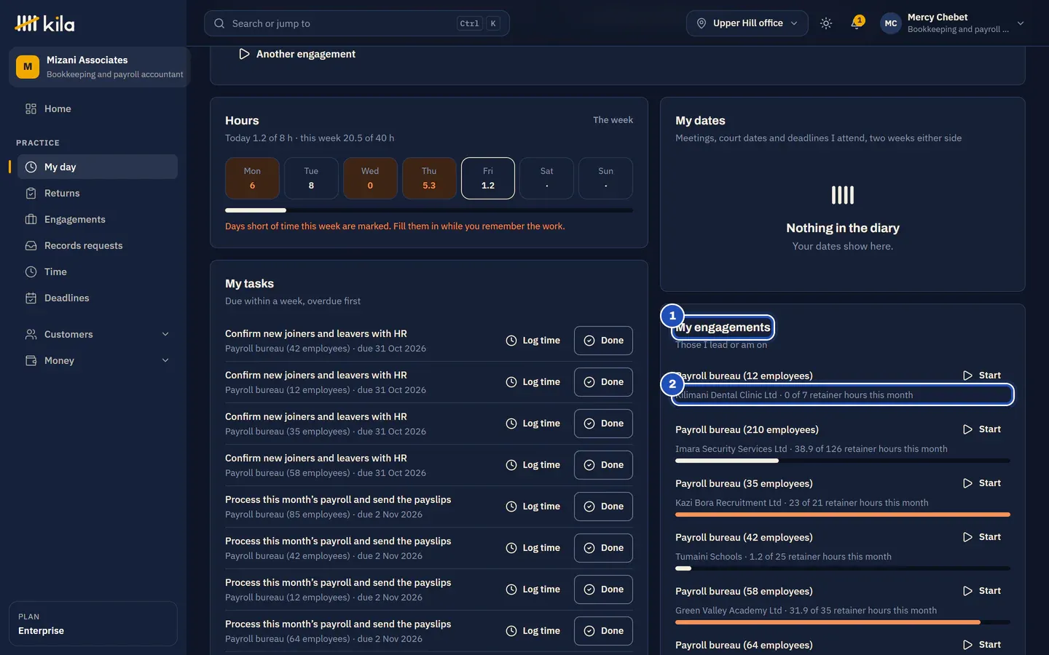Click the Customers people icon
1049x655 pixels.
point(31,334)
